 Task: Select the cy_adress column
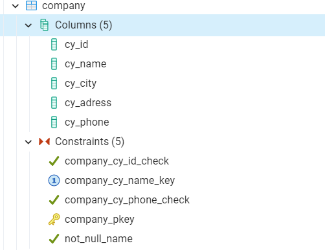(88, 103)
